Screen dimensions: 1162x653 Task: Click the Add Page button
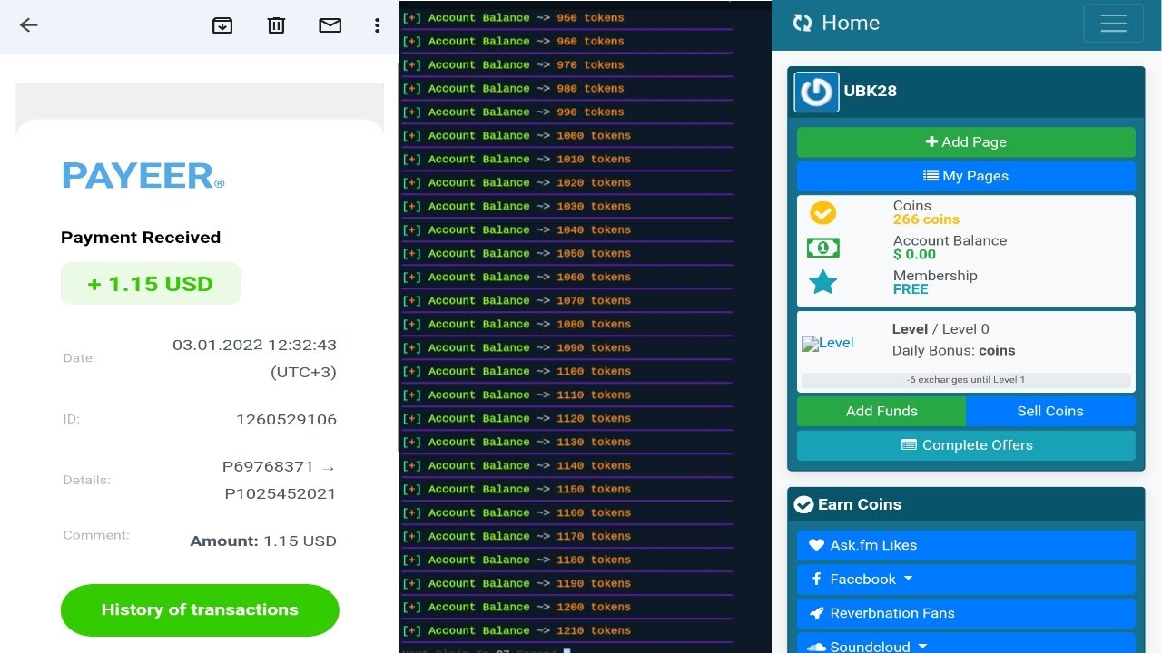(966, 141)
